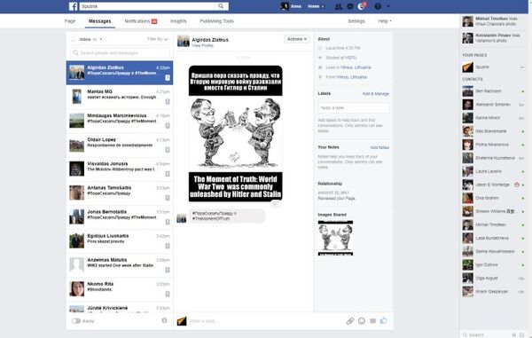This screenshot has height=338, width=532.
Task: Open chat with Laura Lauене contact Laura
Action: click(494, 171)
